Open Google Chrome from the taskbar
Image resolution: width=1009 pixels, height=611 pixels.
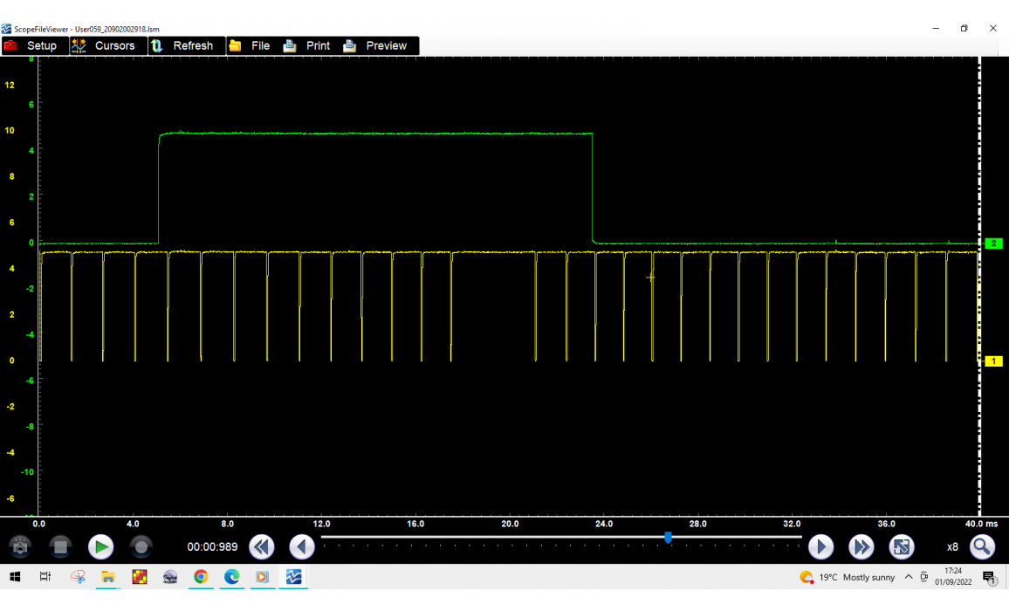[201, 577]
